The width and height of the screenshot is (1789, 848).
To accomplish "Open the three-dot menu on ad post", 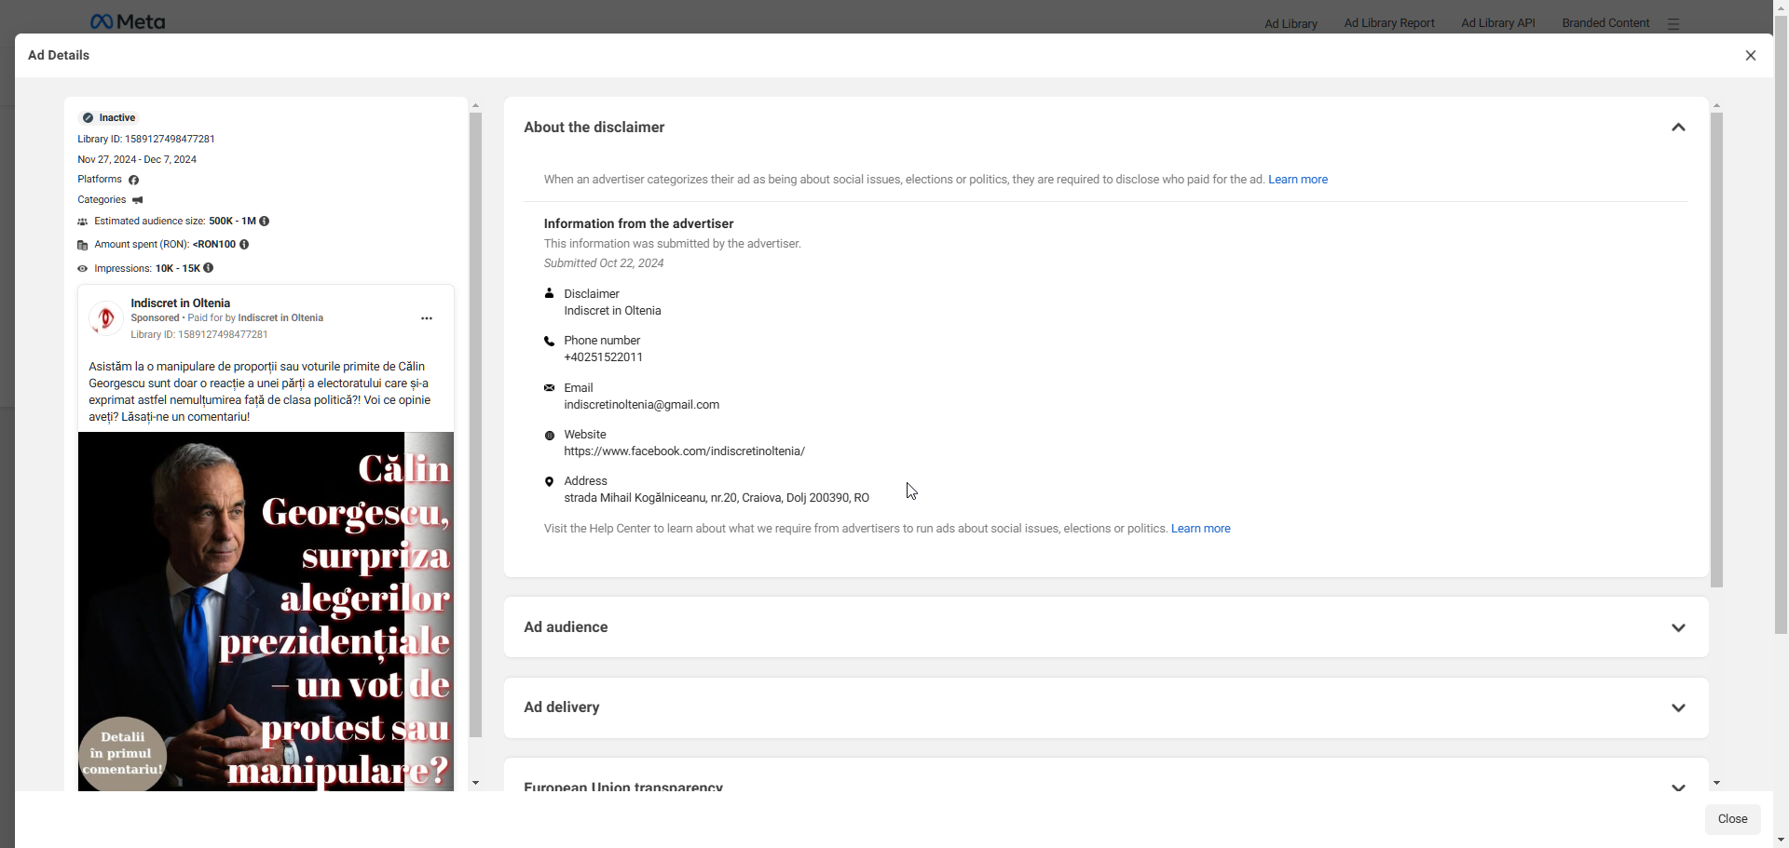I will click(x=427, y=318).
